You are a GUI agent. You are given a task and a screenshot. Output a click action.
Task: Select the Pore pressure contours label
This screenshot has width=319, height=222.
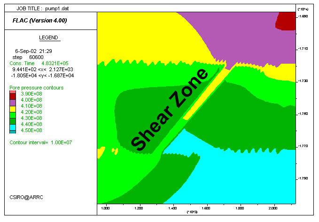[x=36, y=88]
